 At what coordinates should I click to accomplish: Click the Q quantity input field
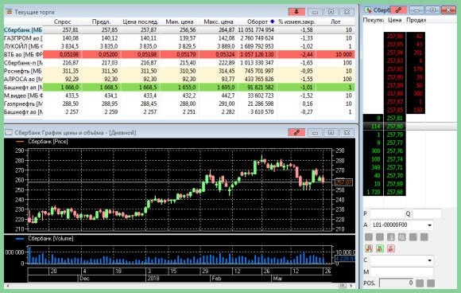427,214
